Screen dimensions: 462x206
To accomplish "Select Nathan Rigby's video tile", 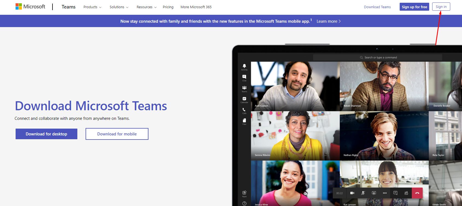I will pos(384,136).
